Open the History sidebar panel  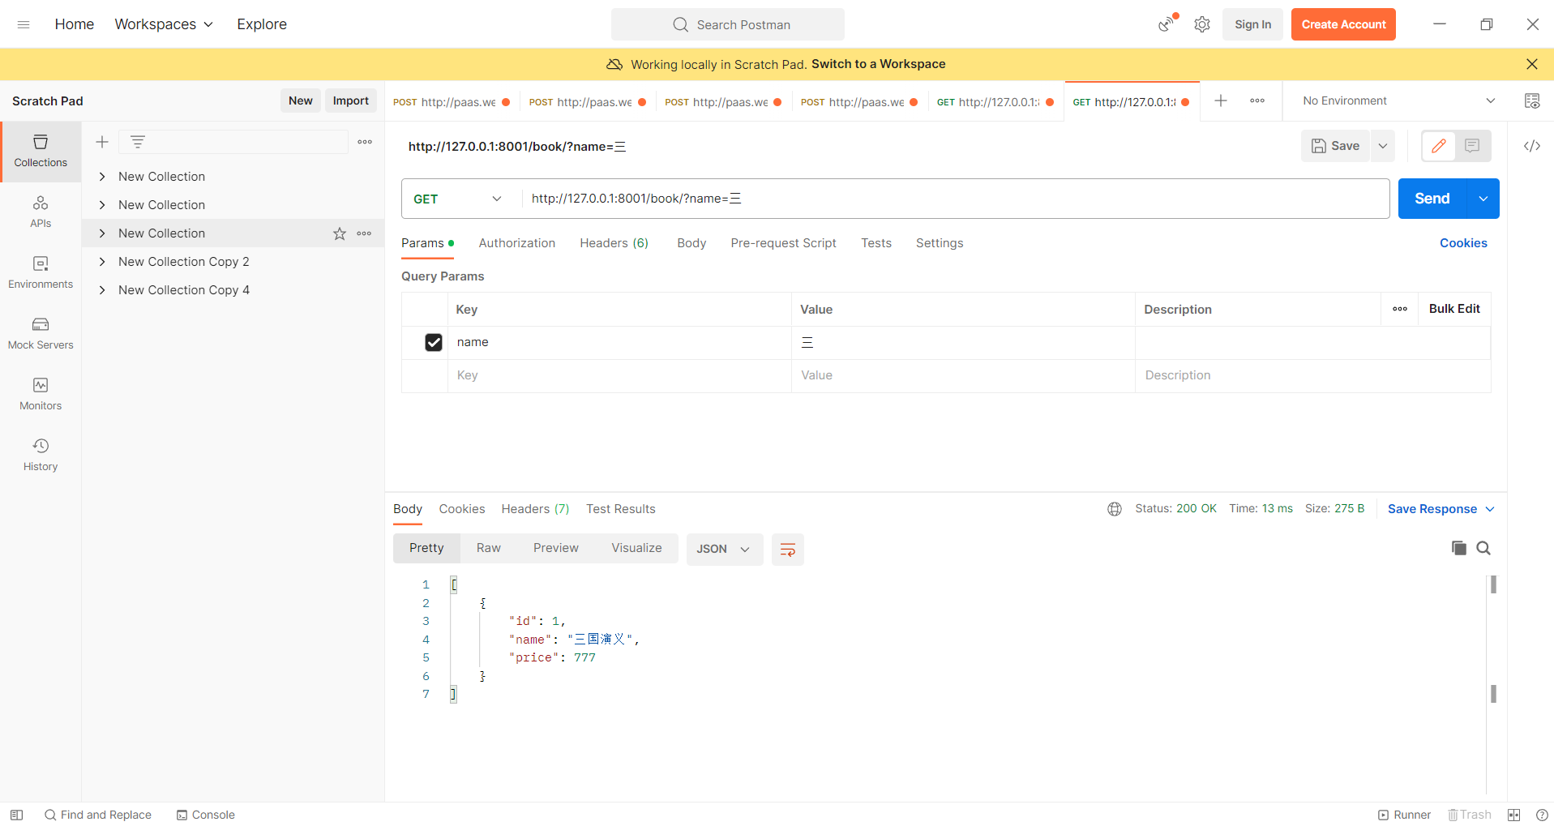[41, 455]
